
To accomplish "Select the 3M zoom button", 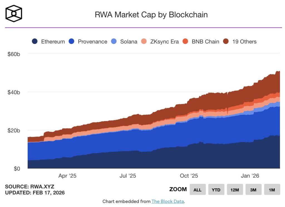I will pos(253,189).
